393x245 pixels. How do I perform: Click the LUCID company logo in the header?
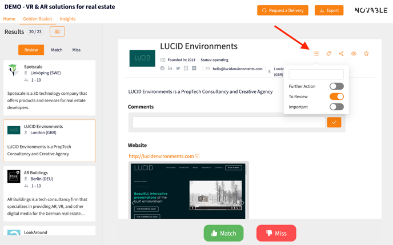[x=142, y=58]
